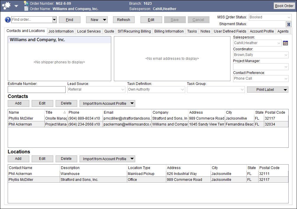Screen dimensions: 297x209
Task: Open the Print Label dropdown arrow
Action: point(285,89)
